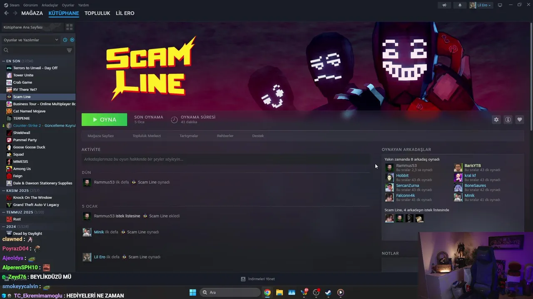Select Goose Goose Duck in library
The image size is (533, 299).
click(29, 147)
